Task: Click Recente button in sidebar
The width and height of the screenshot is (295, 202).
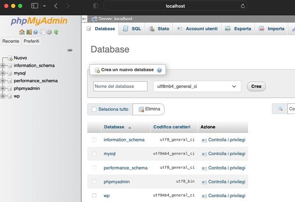Action: (x=11, y=41)
